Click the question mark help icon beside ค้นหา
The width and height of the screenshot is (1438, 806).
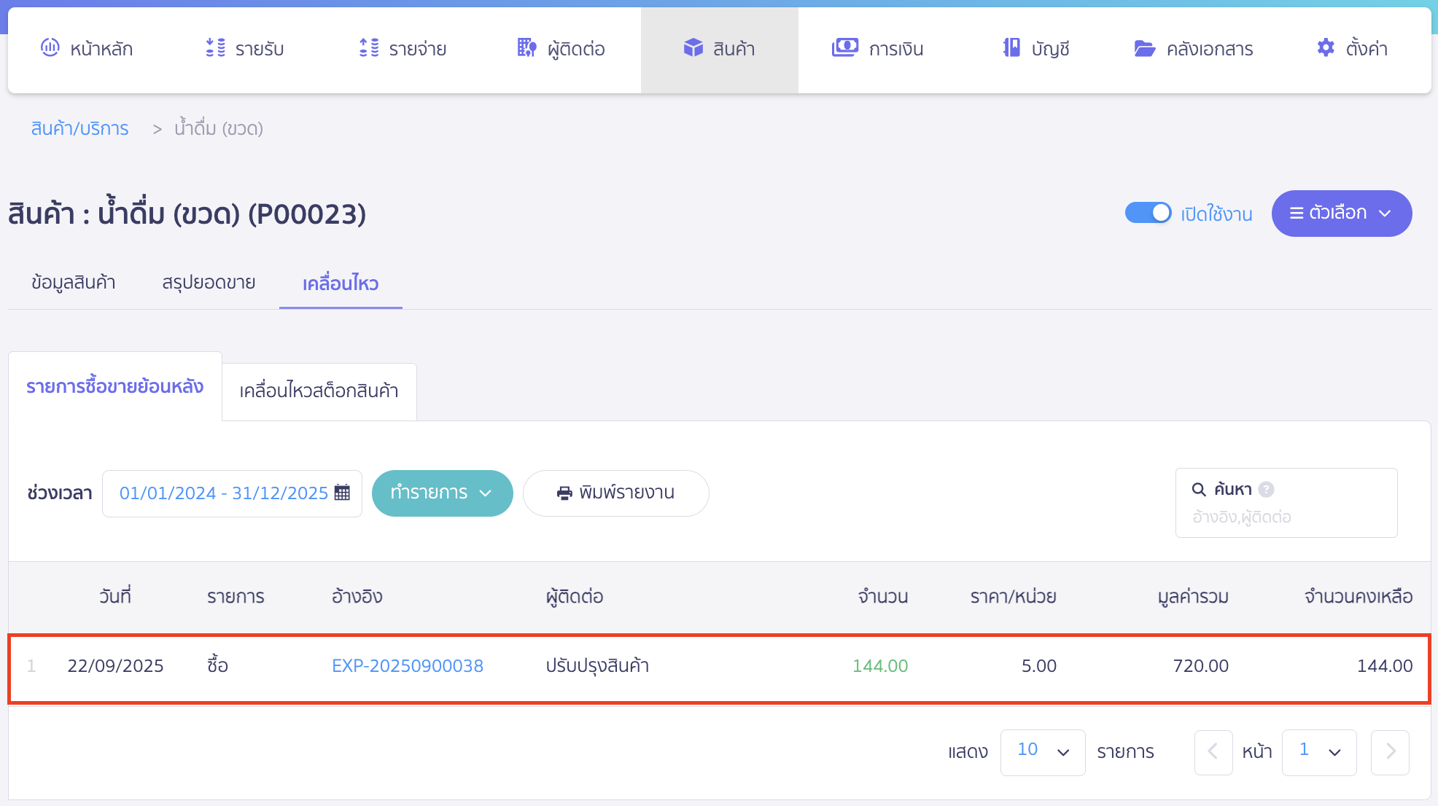coord(1267,490)
